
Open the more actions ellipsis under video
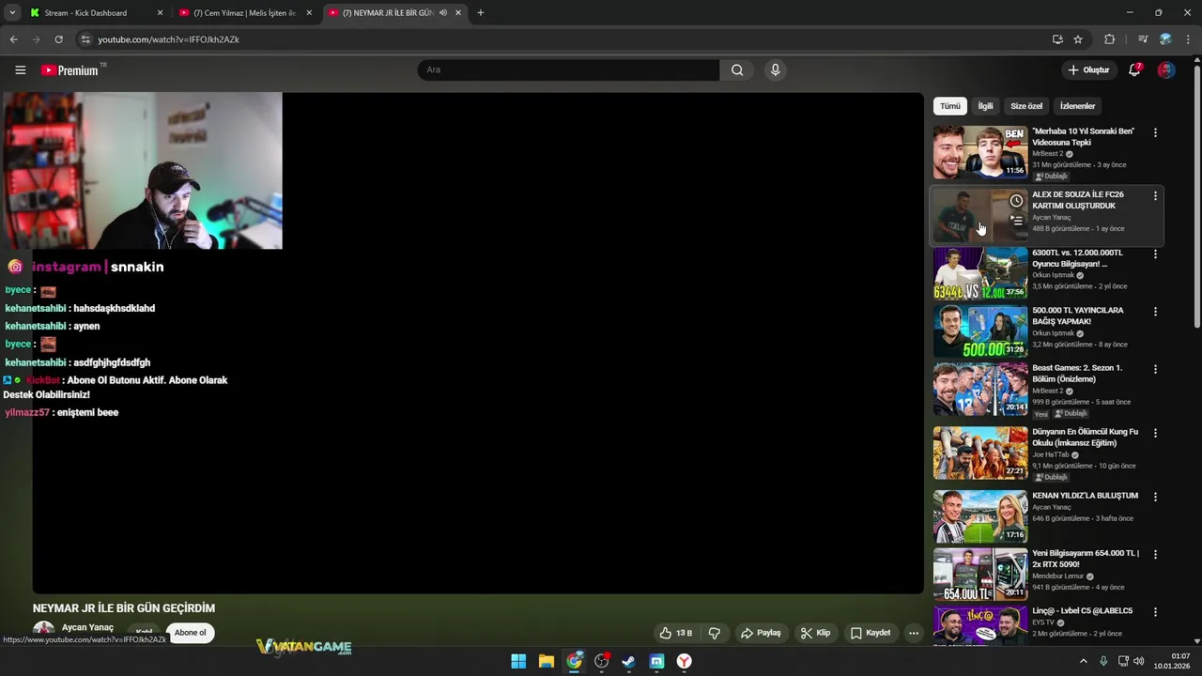914,633
